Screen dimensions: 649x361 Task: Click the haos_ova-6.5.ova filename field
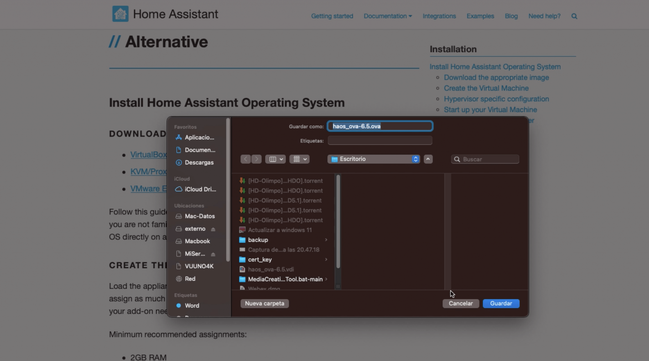pos(379,126)
